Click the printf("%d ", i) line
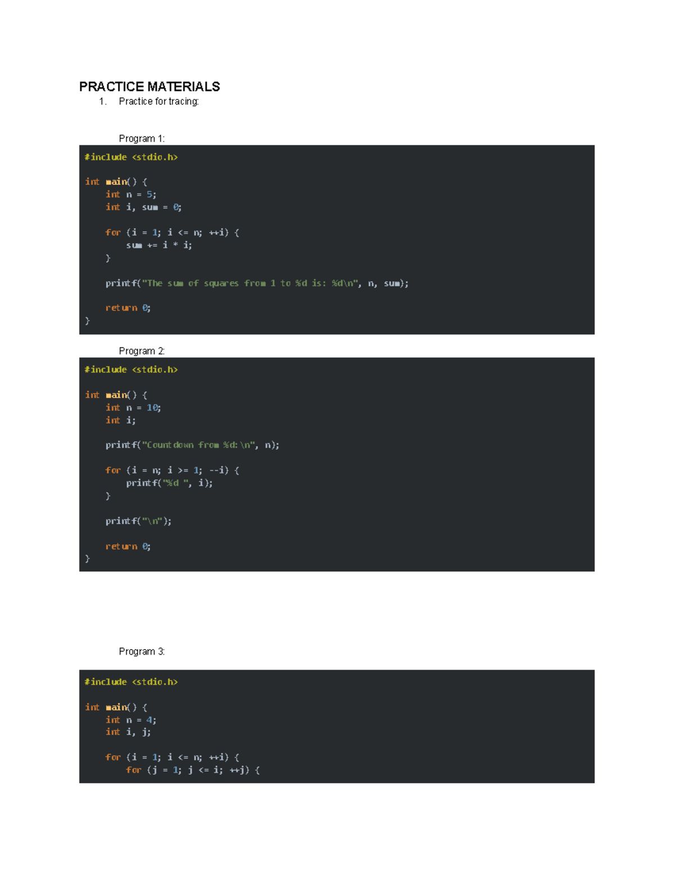 (x=169, y=483)
